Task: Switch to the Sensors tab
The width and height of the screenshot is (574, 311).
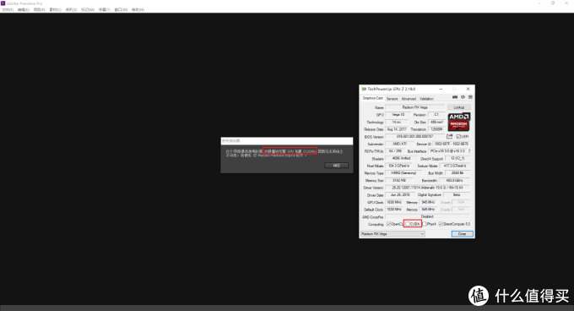Action: click(392, 99)
